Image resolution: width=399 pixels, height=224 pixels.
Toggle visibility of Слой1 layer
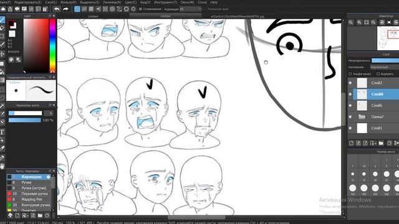pos(350,128)
